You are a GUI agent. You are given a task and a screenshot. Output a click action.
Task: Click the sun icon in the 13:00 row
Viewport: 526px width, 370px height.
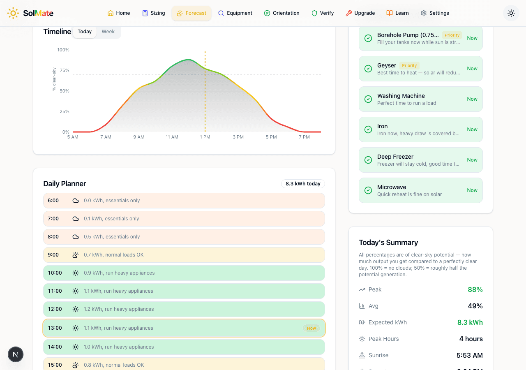point(76,328)
